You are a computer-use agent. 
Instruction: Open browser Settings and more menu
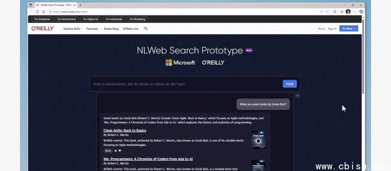pos(354,12)
